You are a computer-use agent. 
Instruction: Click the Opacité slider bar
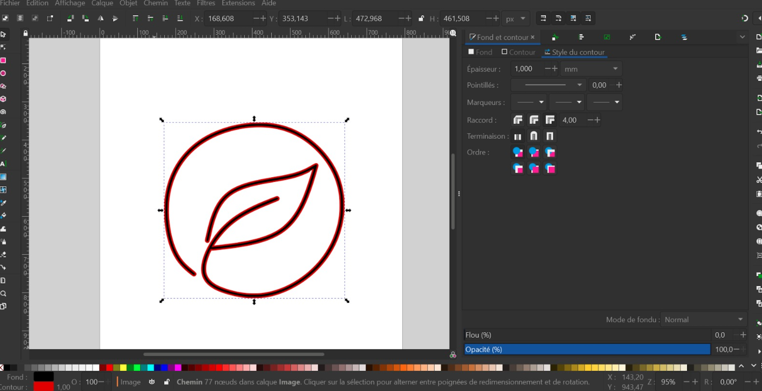point(587,349)
